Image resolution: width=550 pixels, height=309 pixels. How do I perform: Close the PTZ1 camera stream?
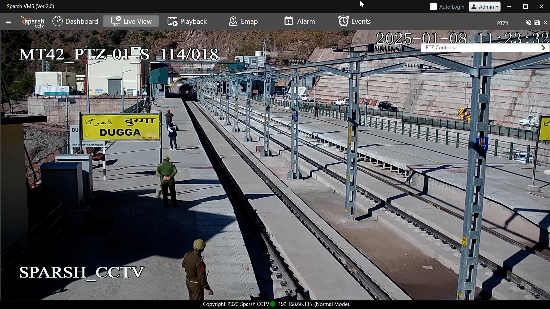pos(546,23)
